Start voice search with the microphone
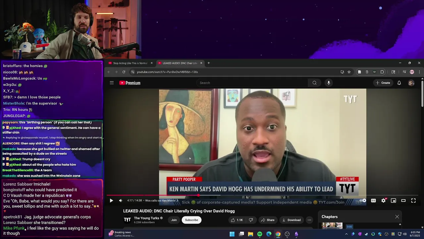The image size is (424, 239). [329, 83]
